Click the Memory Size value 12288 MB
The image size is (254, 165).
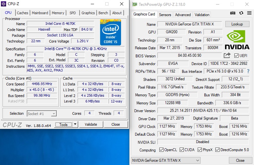click(x=173, y=103)
